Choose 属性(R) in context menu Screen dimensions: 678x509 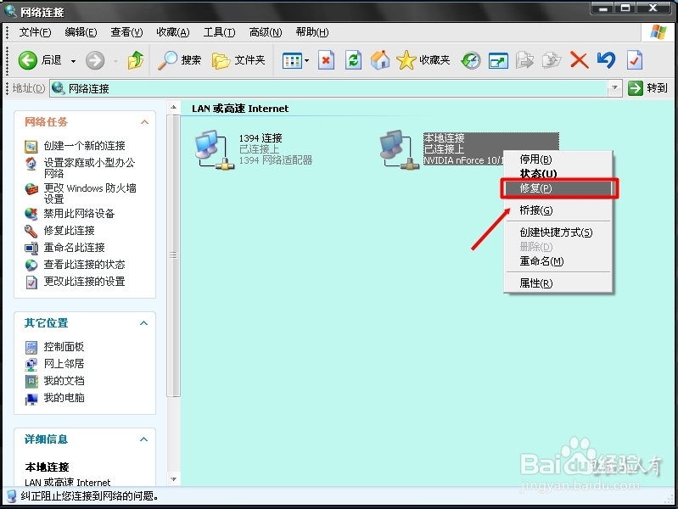point(536,283)
